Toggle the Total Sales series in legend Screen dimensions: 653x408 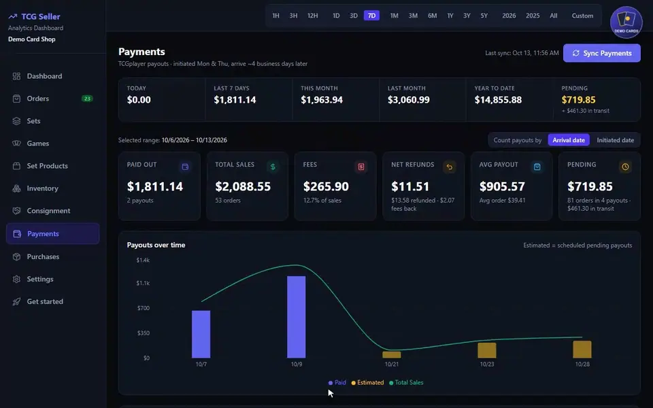point(406,383)
